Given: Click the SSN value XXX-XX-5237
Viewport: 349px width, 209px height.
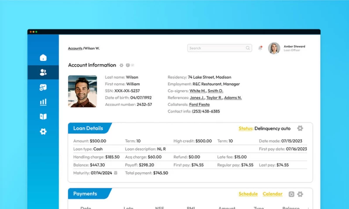Looking at the screenshot, I should 127,91.
